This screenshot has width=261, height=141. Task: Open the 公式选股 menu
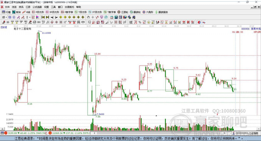37,7
